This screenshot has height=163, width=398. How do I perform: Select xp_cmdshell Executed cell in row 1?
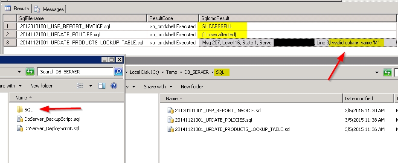pos(173,26)
